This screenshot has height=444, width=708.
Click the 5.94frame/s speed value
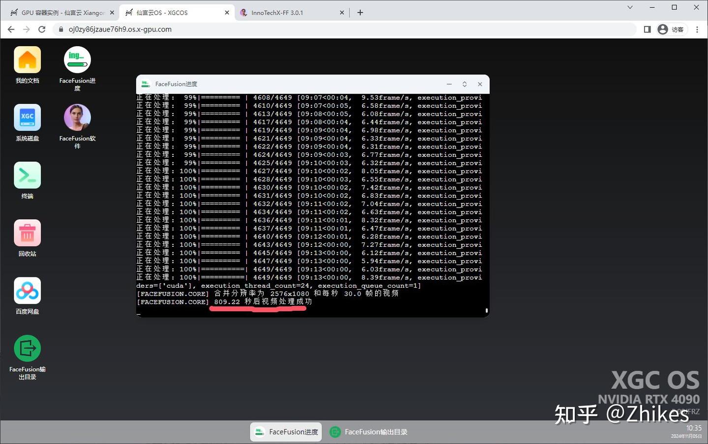(x=386, y=261)
